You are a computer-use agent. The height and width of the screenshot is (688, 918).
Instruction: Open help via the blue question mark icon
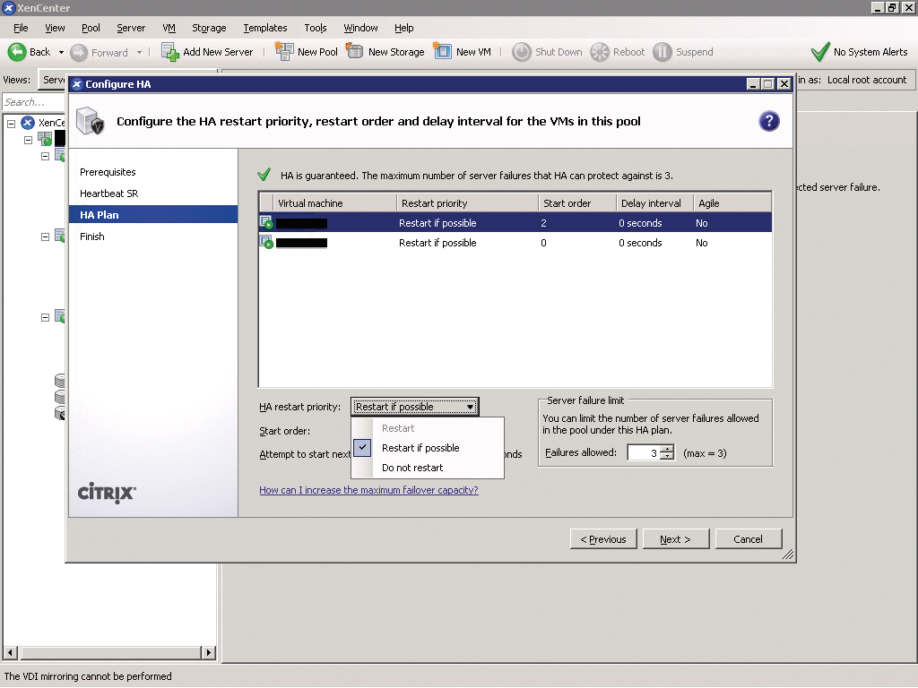click(769, 121)
